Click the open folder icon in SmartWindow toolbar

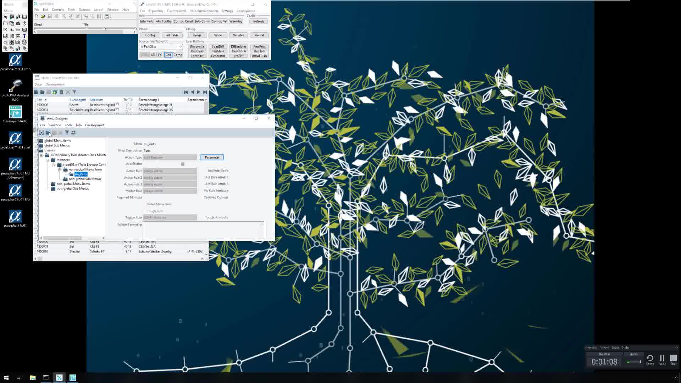(x=42, y=92)
